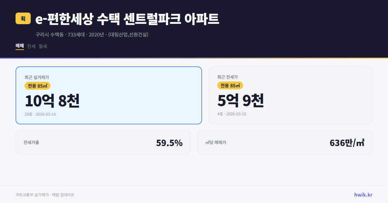
Task: Click the 전용 85㎡ badge on jeonse card
Action: pyautogui.click(x=231, y=86)
